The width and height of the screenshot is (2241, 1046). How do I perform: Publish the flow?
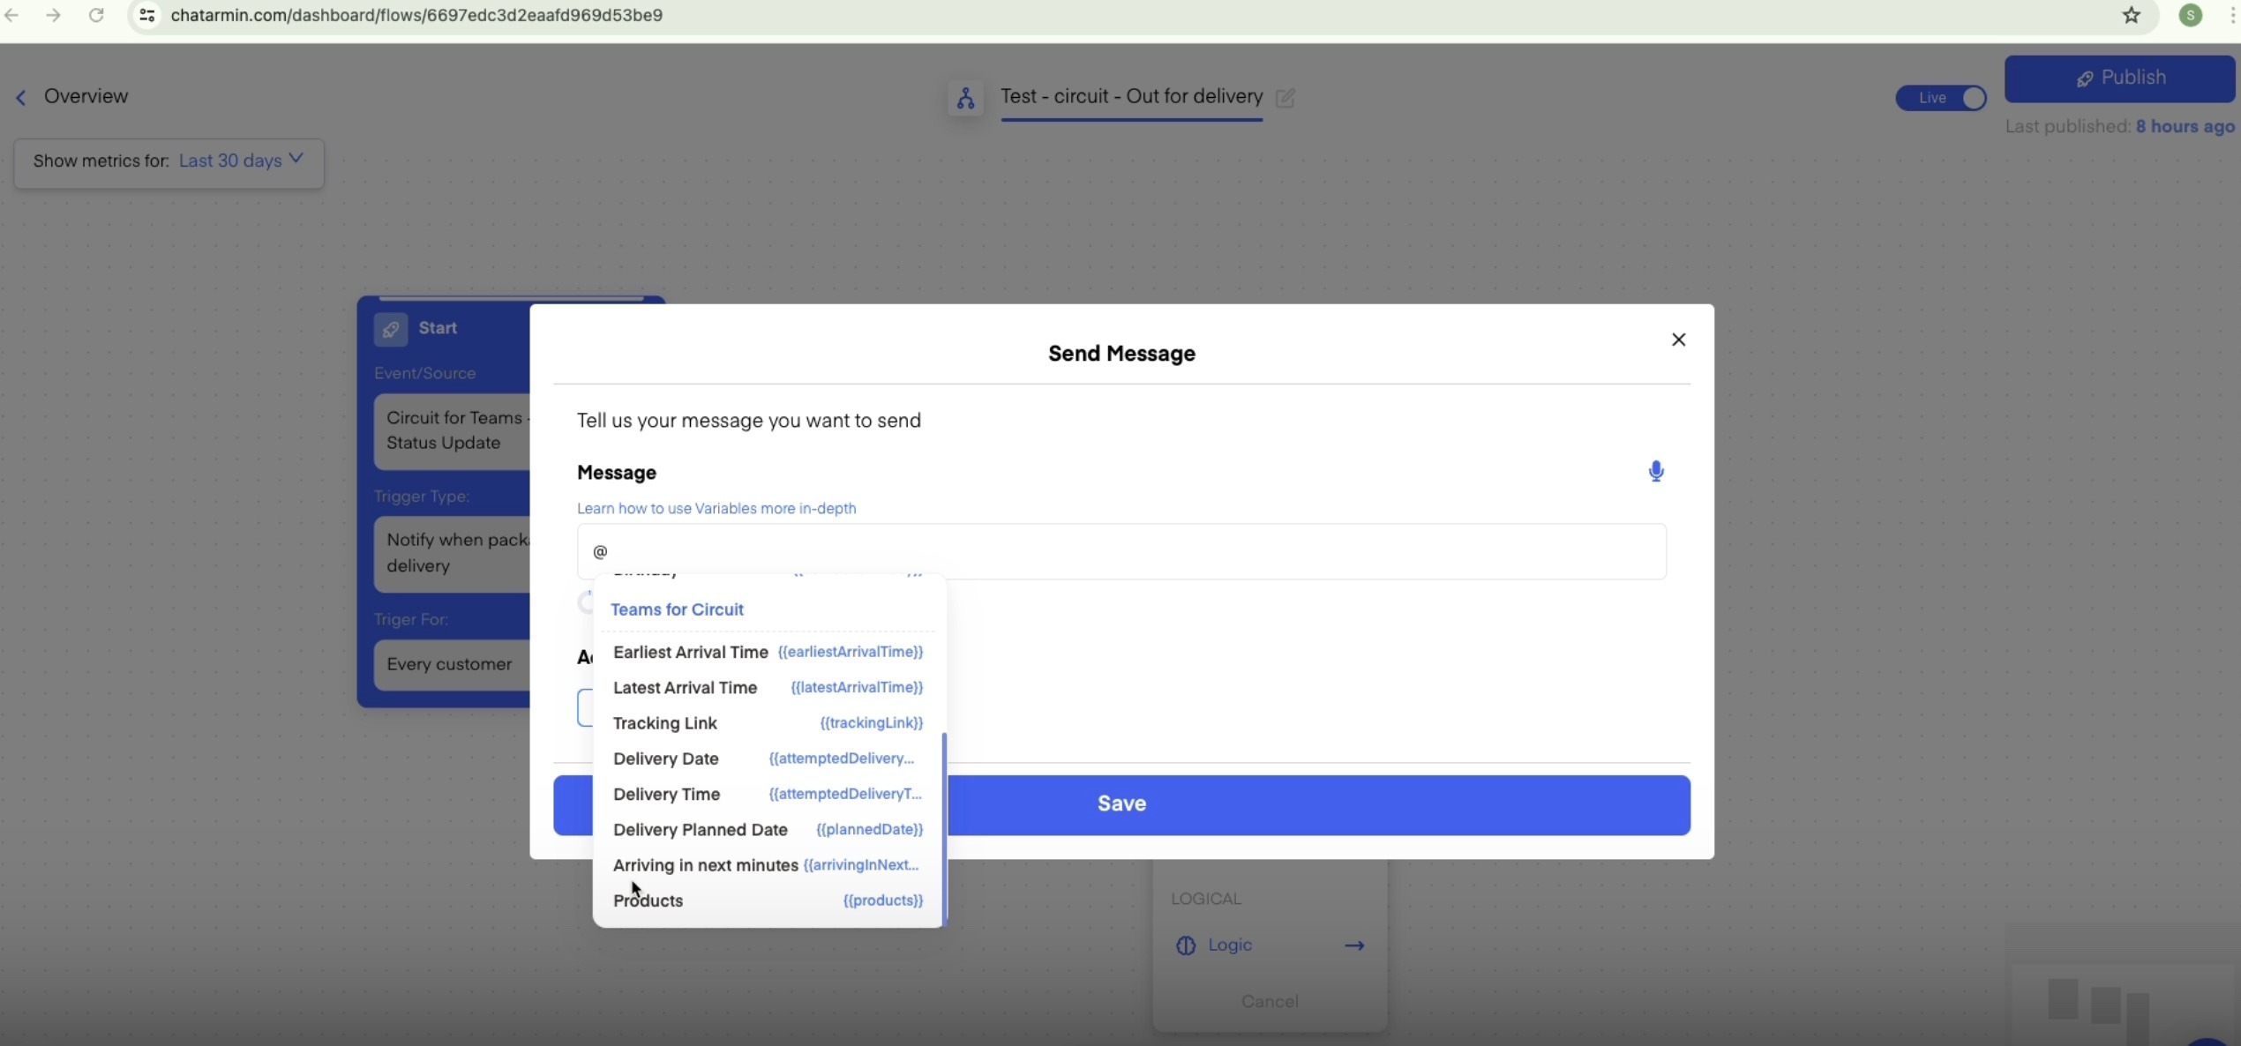pos(2119,78)
